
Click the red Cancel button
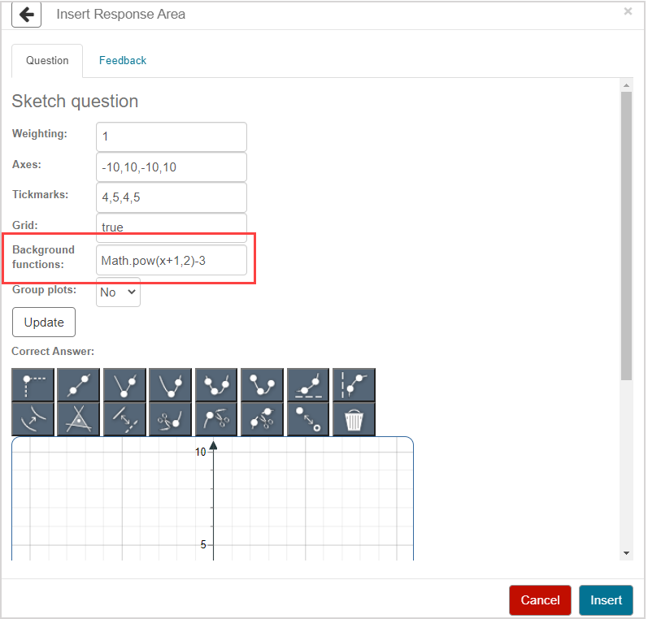pyautogui.click(x=540, y=600)
